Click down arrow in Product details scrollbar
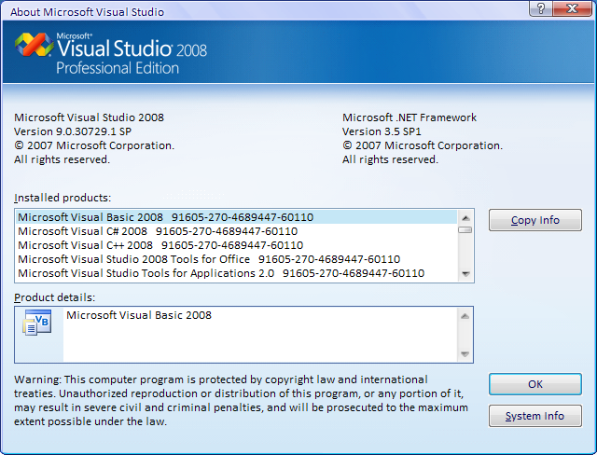 (465, 353)
